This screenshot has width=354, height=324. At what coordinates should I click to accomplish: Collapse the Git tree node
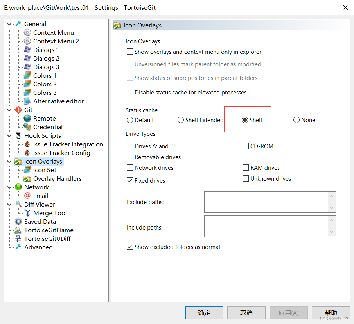[9, 110]
